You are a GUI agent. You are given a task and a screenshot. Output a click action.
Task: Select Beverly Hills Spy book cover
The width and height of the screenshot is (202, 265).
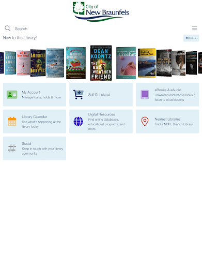[164, 63]
